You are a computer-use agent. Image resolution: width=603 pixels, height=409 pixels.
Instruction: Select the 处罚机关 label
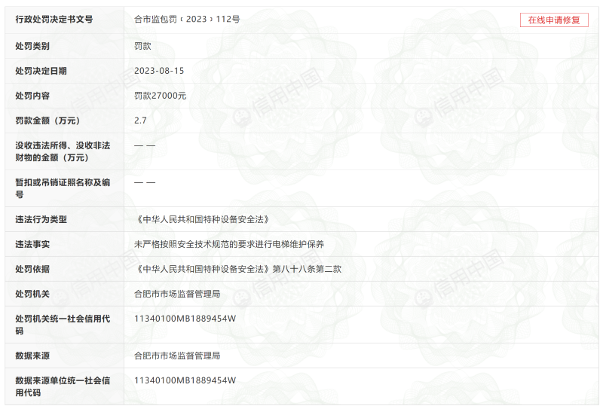32,294
